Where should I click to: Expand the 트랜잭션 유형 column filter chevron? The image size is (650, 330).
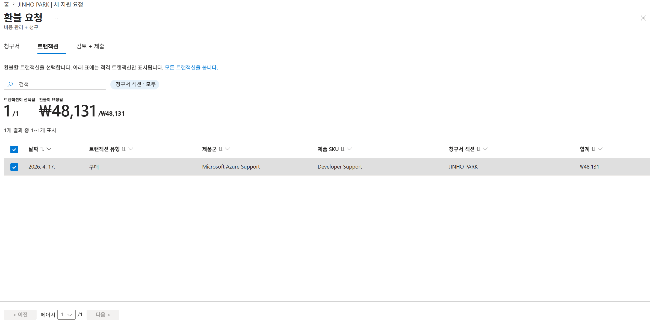131,149
